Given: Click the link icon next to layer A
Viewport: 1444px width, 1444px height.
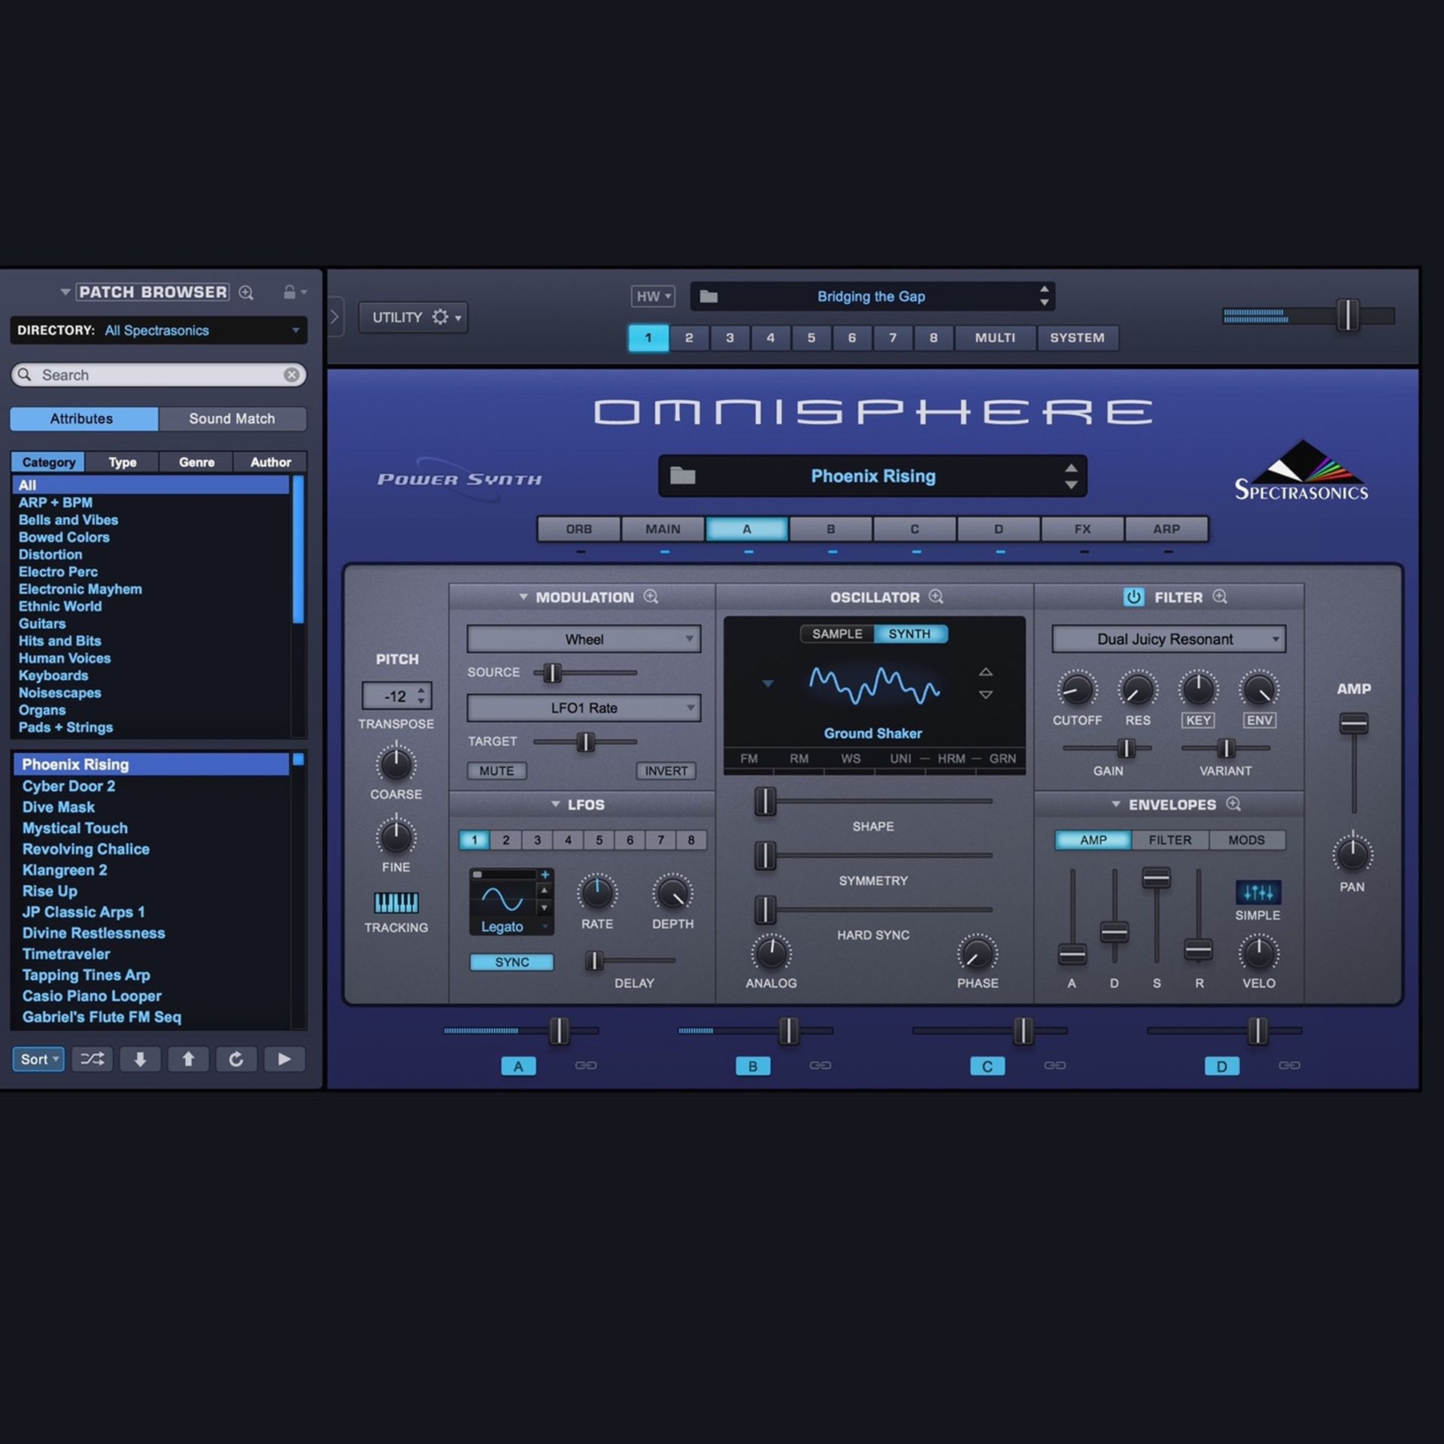Looking at the screenshot, I should tap(586, 1065).
